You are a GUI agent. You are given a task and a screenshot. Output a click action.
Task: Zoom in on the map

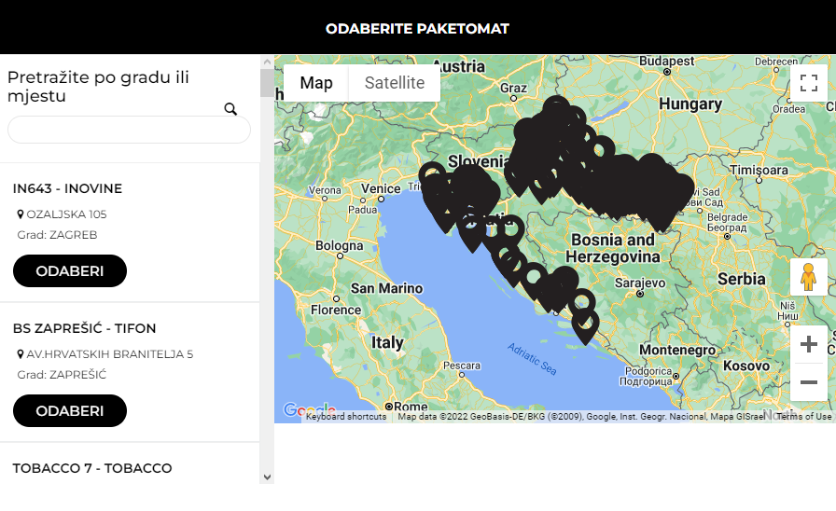(809, 344)
